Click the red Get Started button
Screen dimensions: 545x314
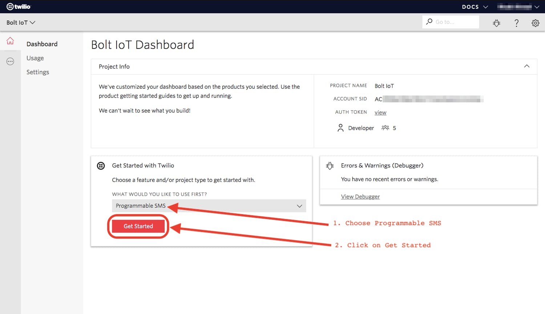click(138, 226)
